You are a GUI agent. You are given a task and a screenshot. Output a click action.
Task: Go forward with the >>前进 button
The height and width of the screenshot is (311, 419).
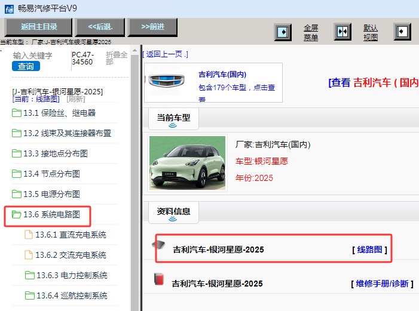pyautogui.click(x=152, y=27)
